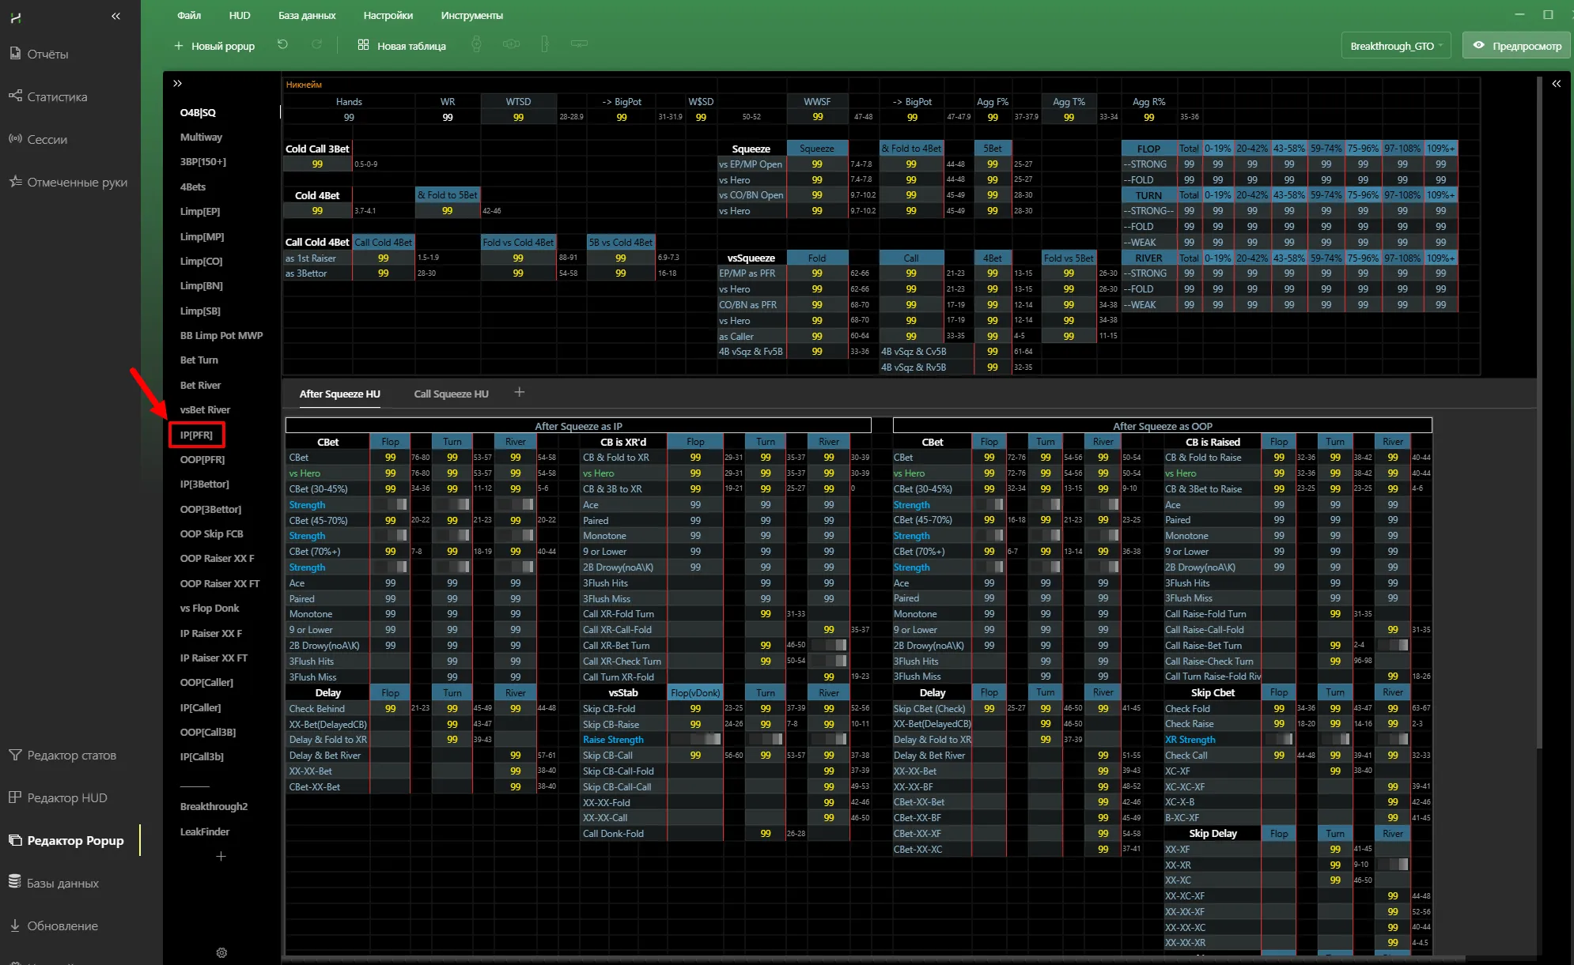Select the Multiway popup
The width and height of the screenshot is (1574, 965).
201,137
